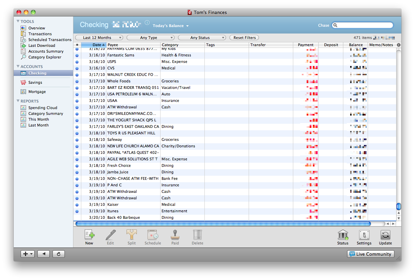Toggle status dot for CVS row
This screenshot has height=280, width=415.
pyautogui.click(x=77, y=68)
